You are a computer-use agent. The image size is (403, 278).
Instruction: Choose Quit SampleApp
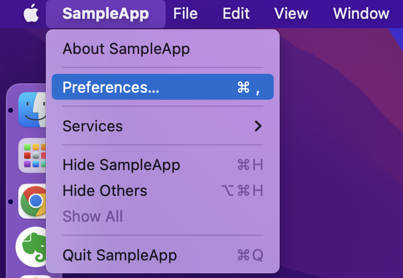pos(163,255)
